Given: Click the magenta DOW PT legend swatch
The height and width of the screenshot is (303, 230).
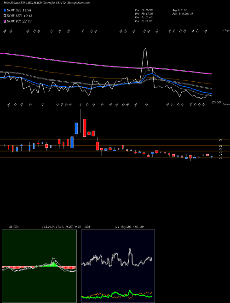Looking at the screenshot, I should click(5, 21).
